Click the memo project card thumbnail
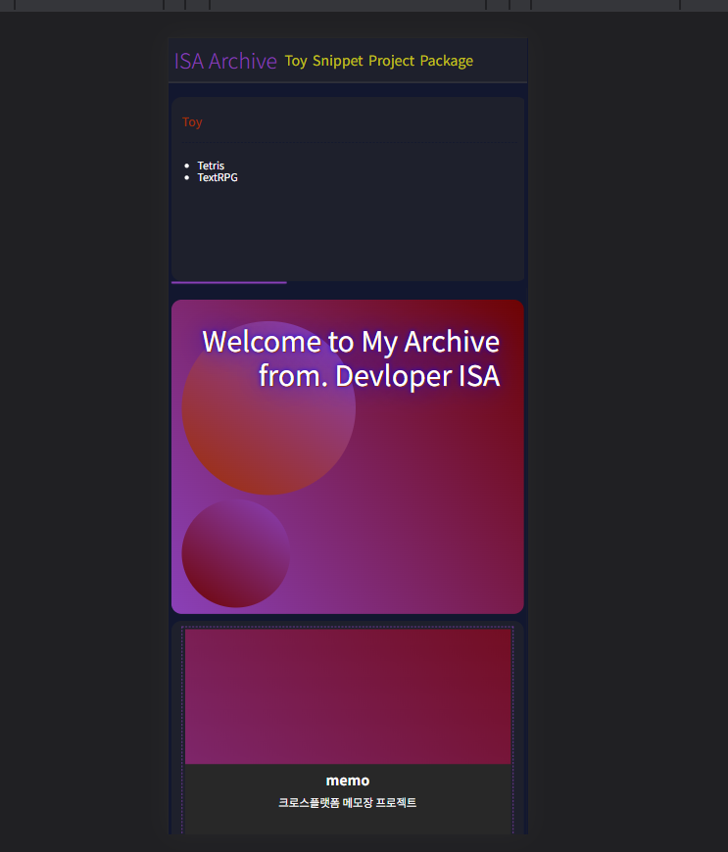 (x=348, y=696)
